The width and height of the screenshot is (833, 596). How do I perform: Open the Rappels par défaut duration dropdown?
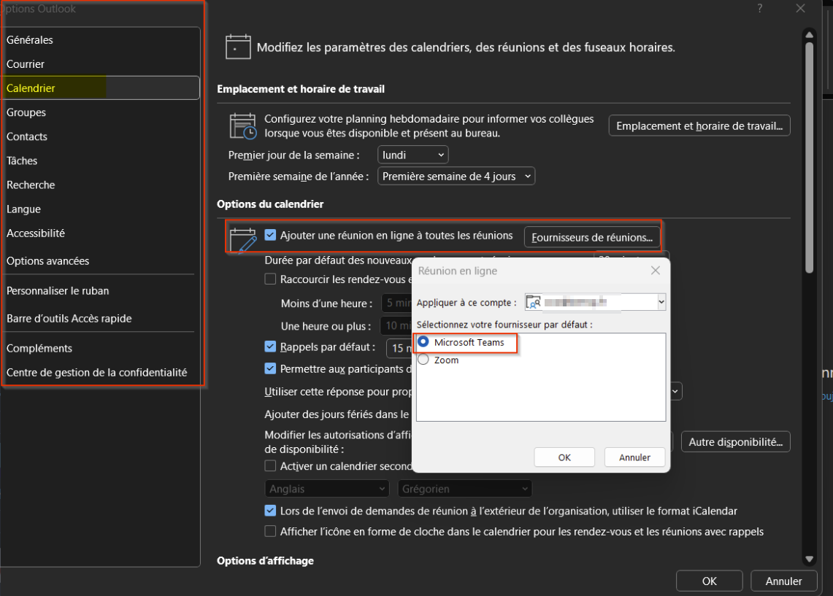(399, 348)
